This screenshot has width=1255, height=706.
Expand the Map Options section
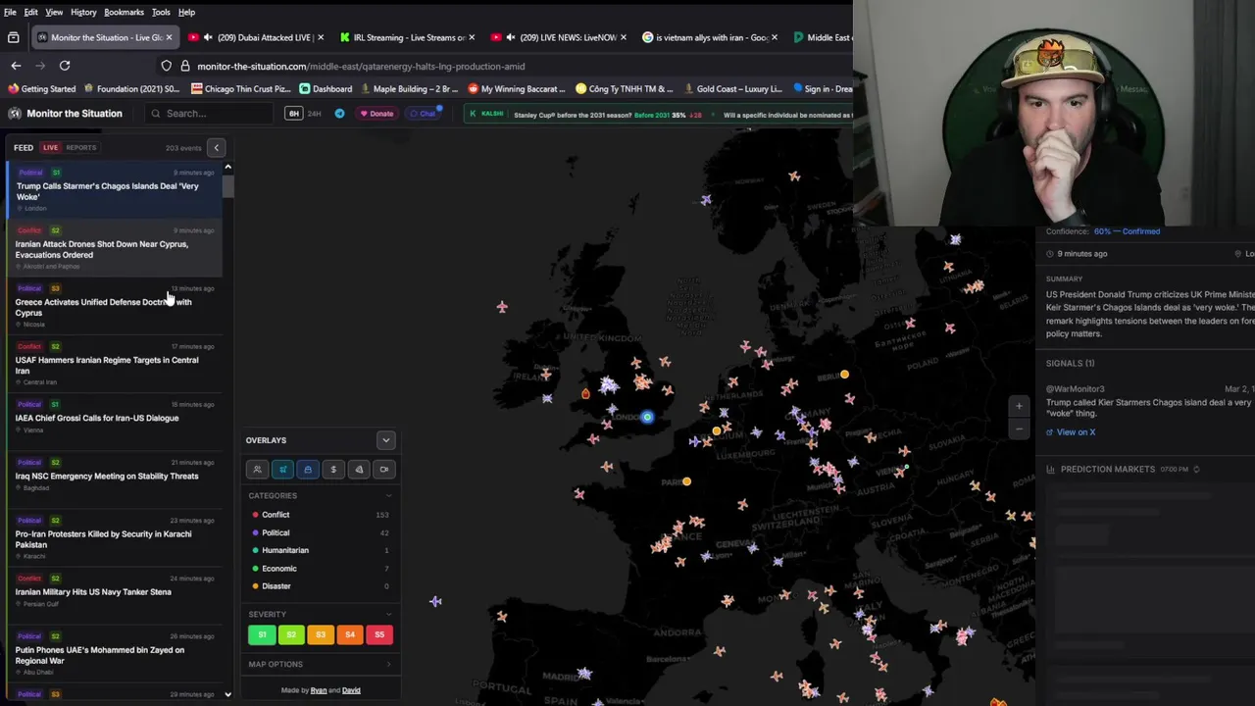(x=320, y=664)
